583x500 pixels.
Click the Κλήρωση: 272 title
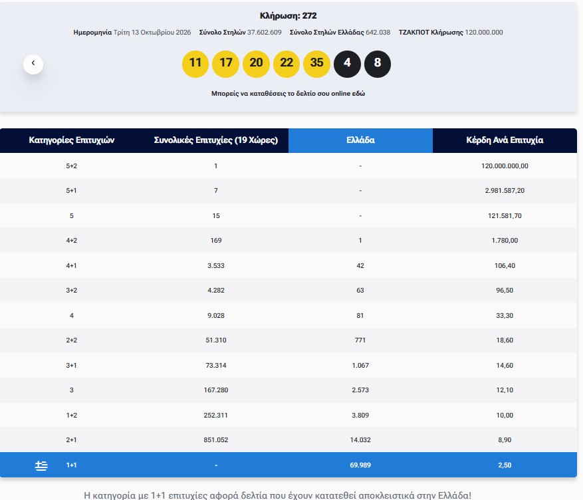(x=288, y=15)
